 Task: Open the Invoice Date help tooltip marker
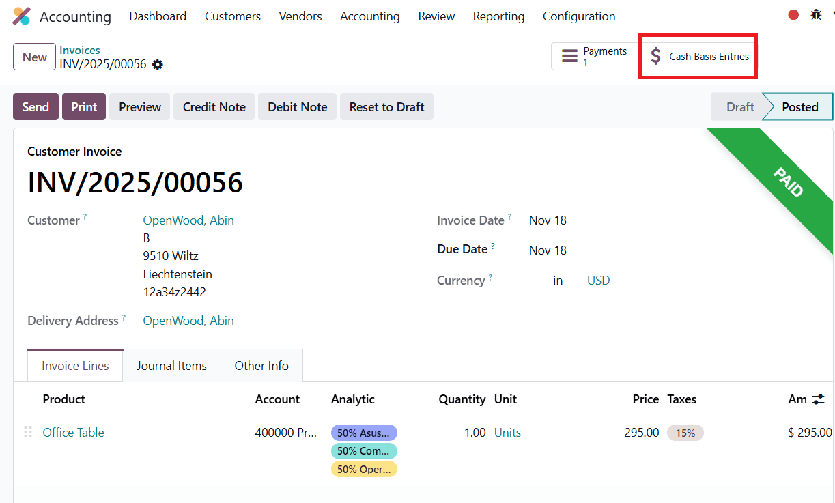pyautogui.click(x=508, y=216)
